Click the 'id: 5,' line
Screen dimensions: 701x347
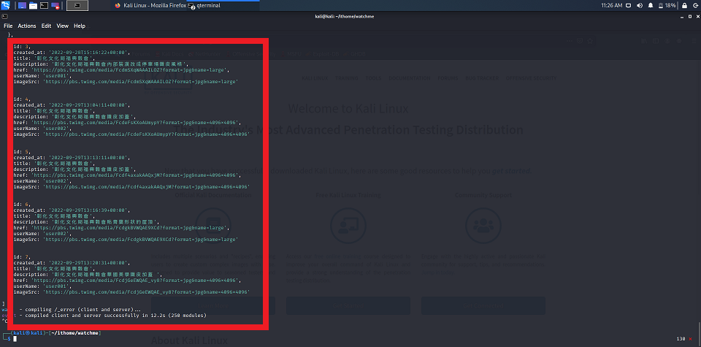click(x=21, y=152)
